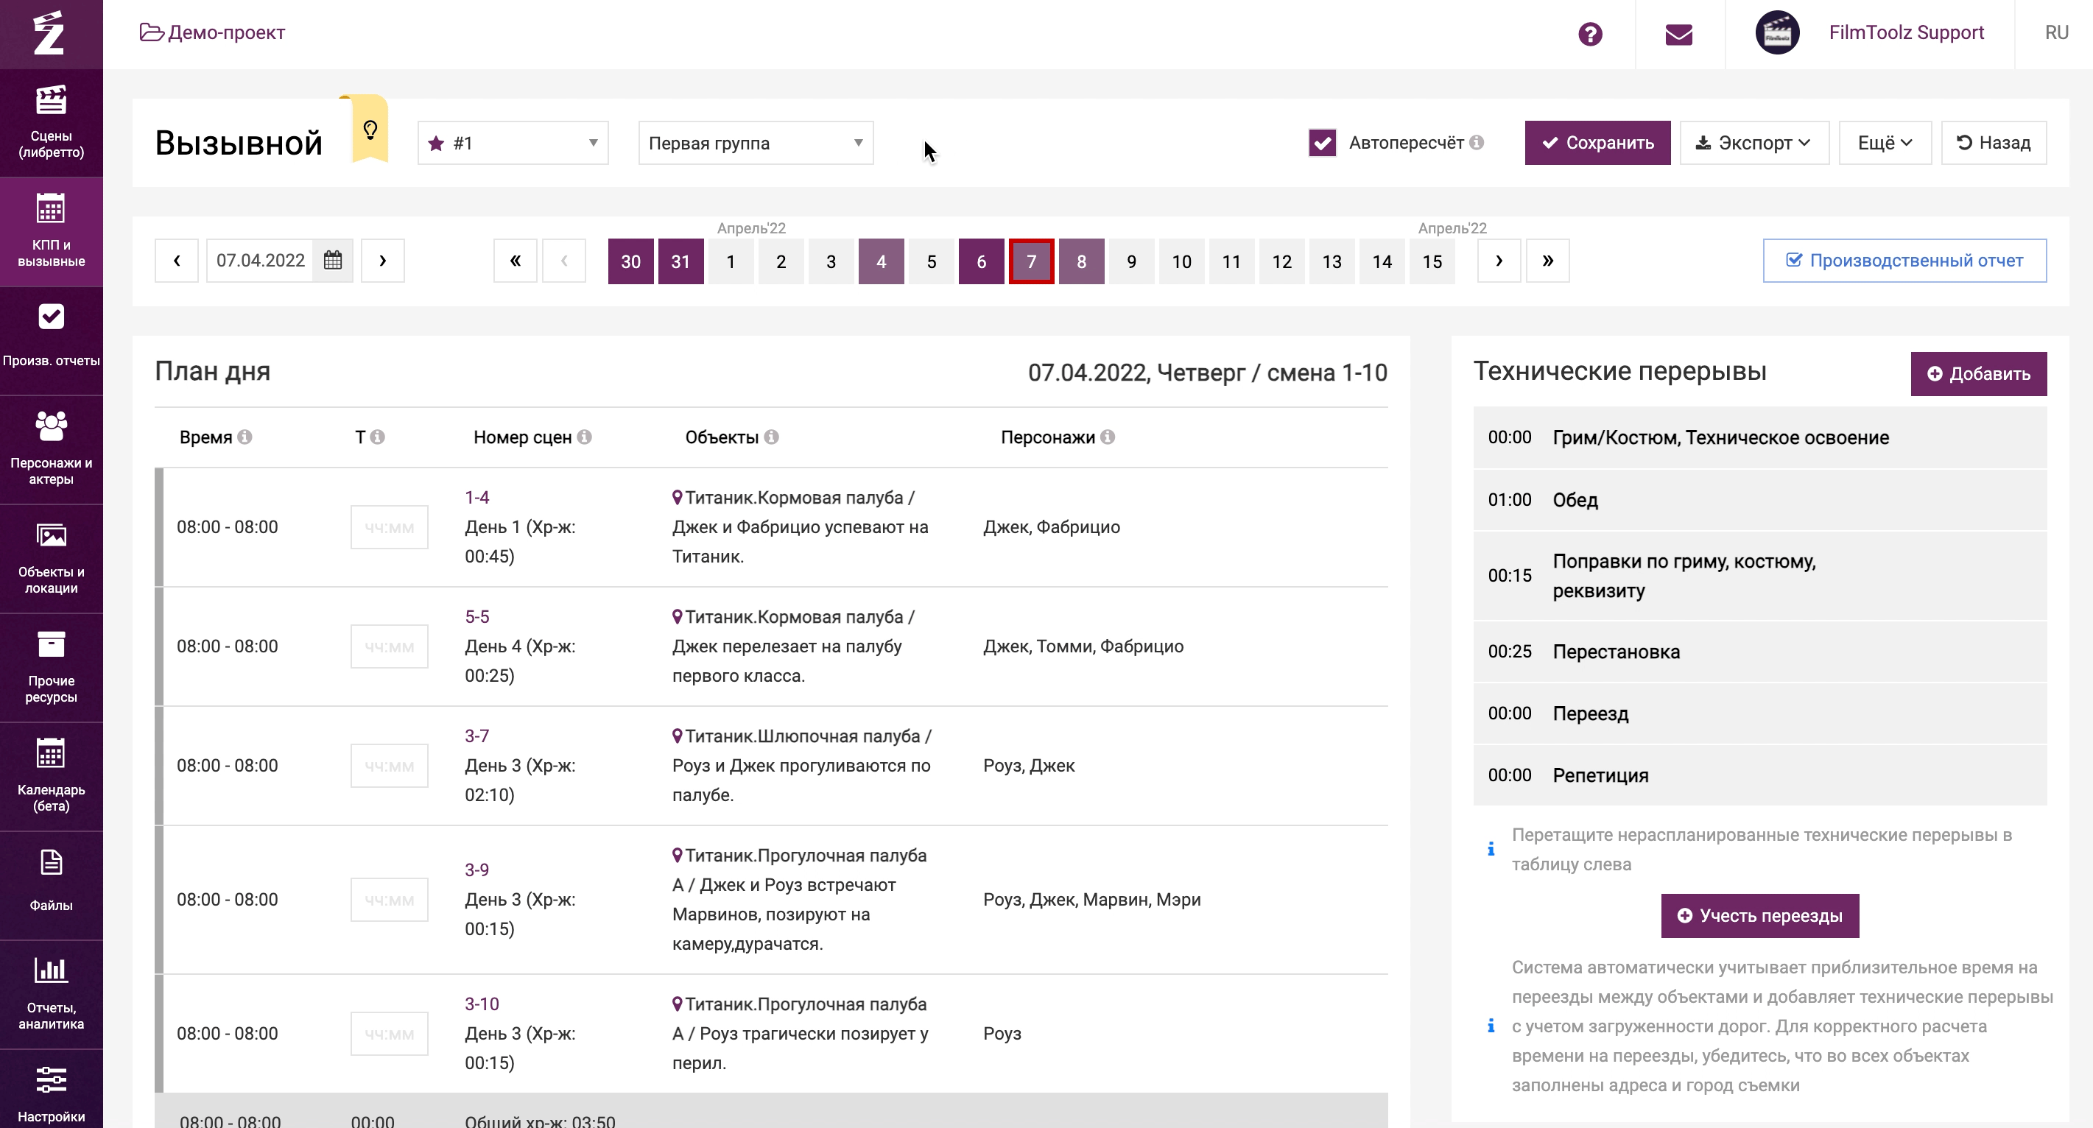Image resolution: width=2093 pixels, height=1128 pixels.
Task: Open the #1 call sheet dropdown
Action: coord(513,143)
